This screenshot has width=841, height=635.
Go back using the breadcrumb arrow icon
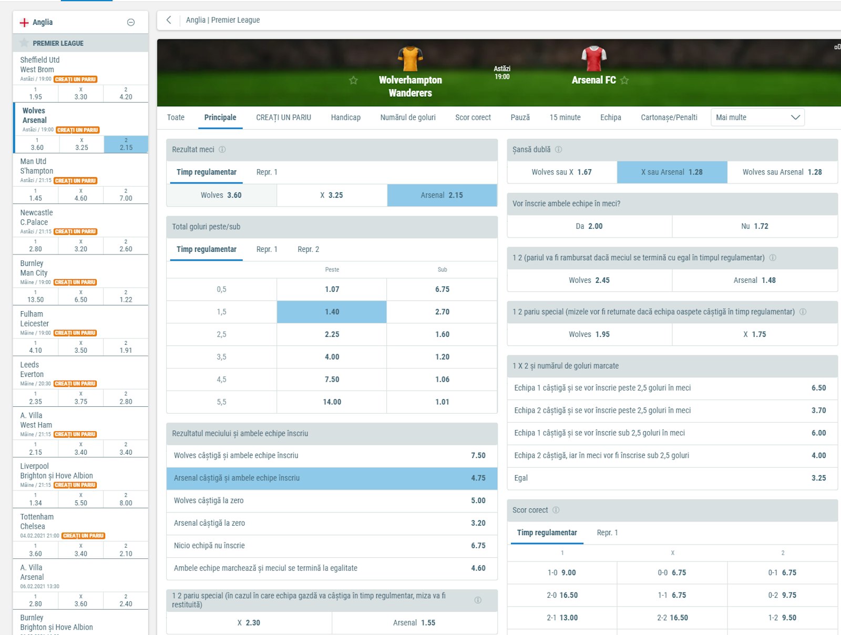(x=168, y=20)
